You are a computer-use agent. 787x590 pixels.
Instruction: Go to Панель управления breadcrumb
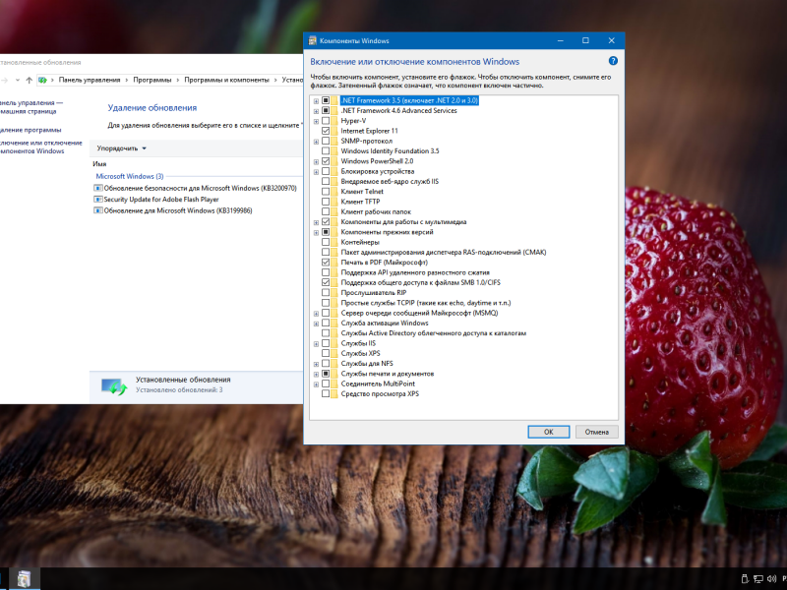(x=90, y=80)
